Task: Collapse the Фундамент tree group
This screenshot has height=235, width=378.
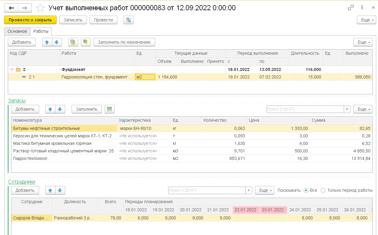Action: (x=12, y=69)
